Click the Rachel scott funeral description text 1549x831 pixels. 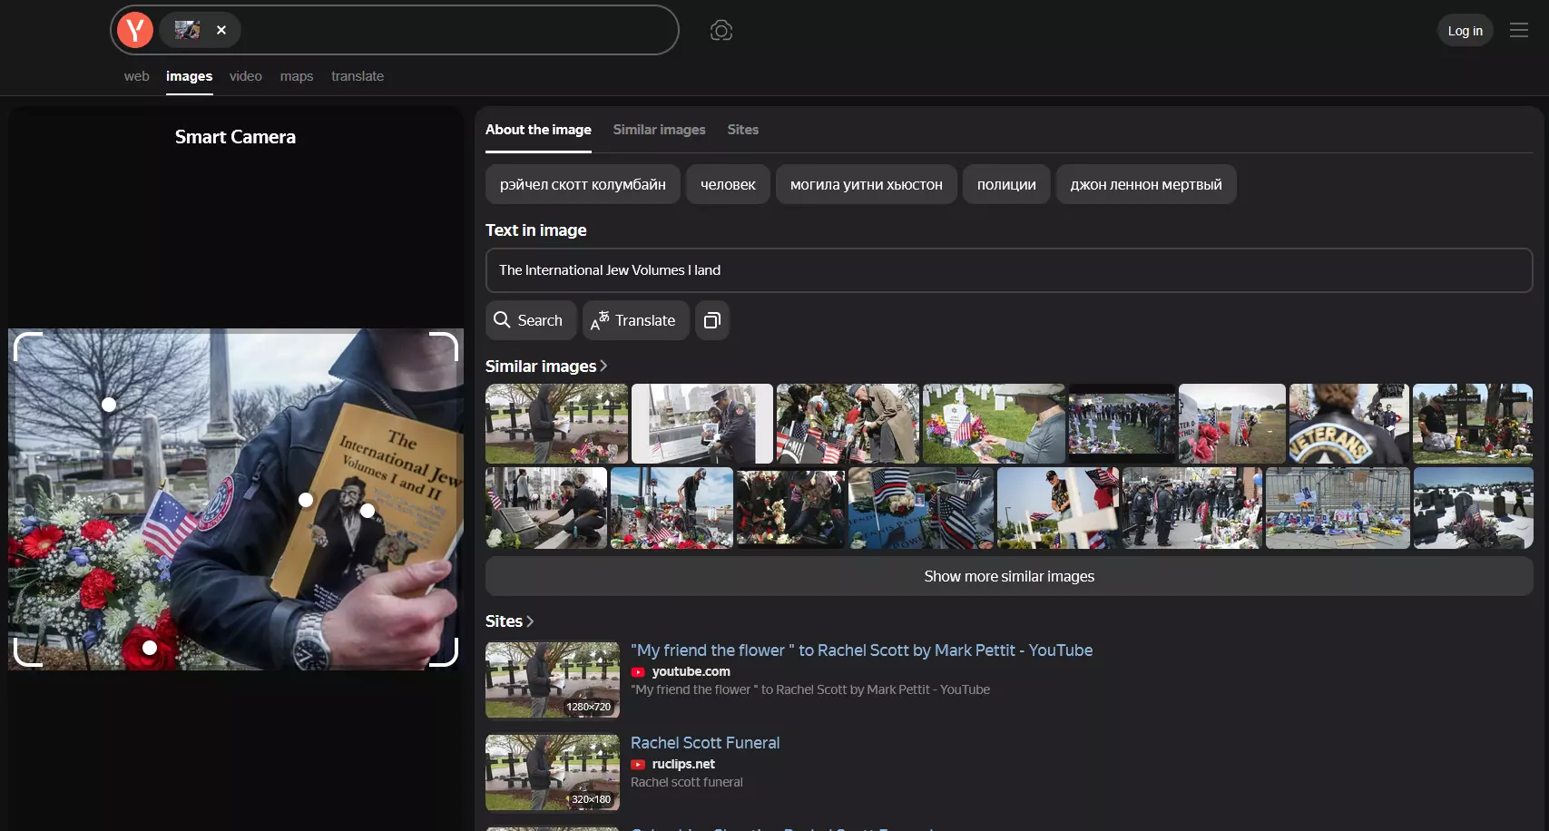click(687, 782)
